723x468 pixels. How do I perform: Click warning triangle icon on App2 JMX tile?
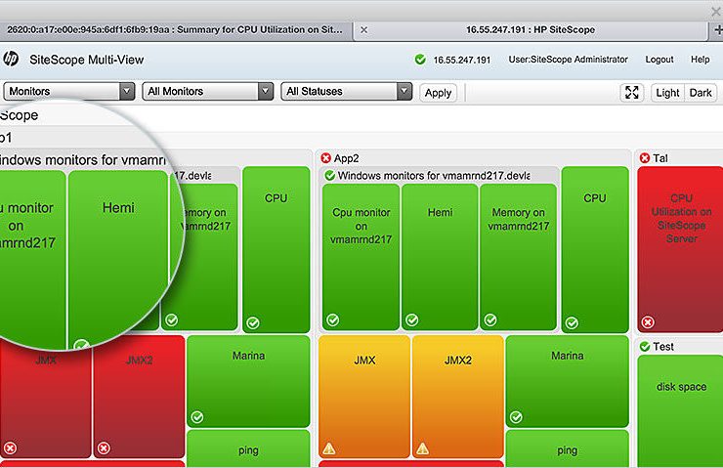pyautogui.click(x=329, y=448)
